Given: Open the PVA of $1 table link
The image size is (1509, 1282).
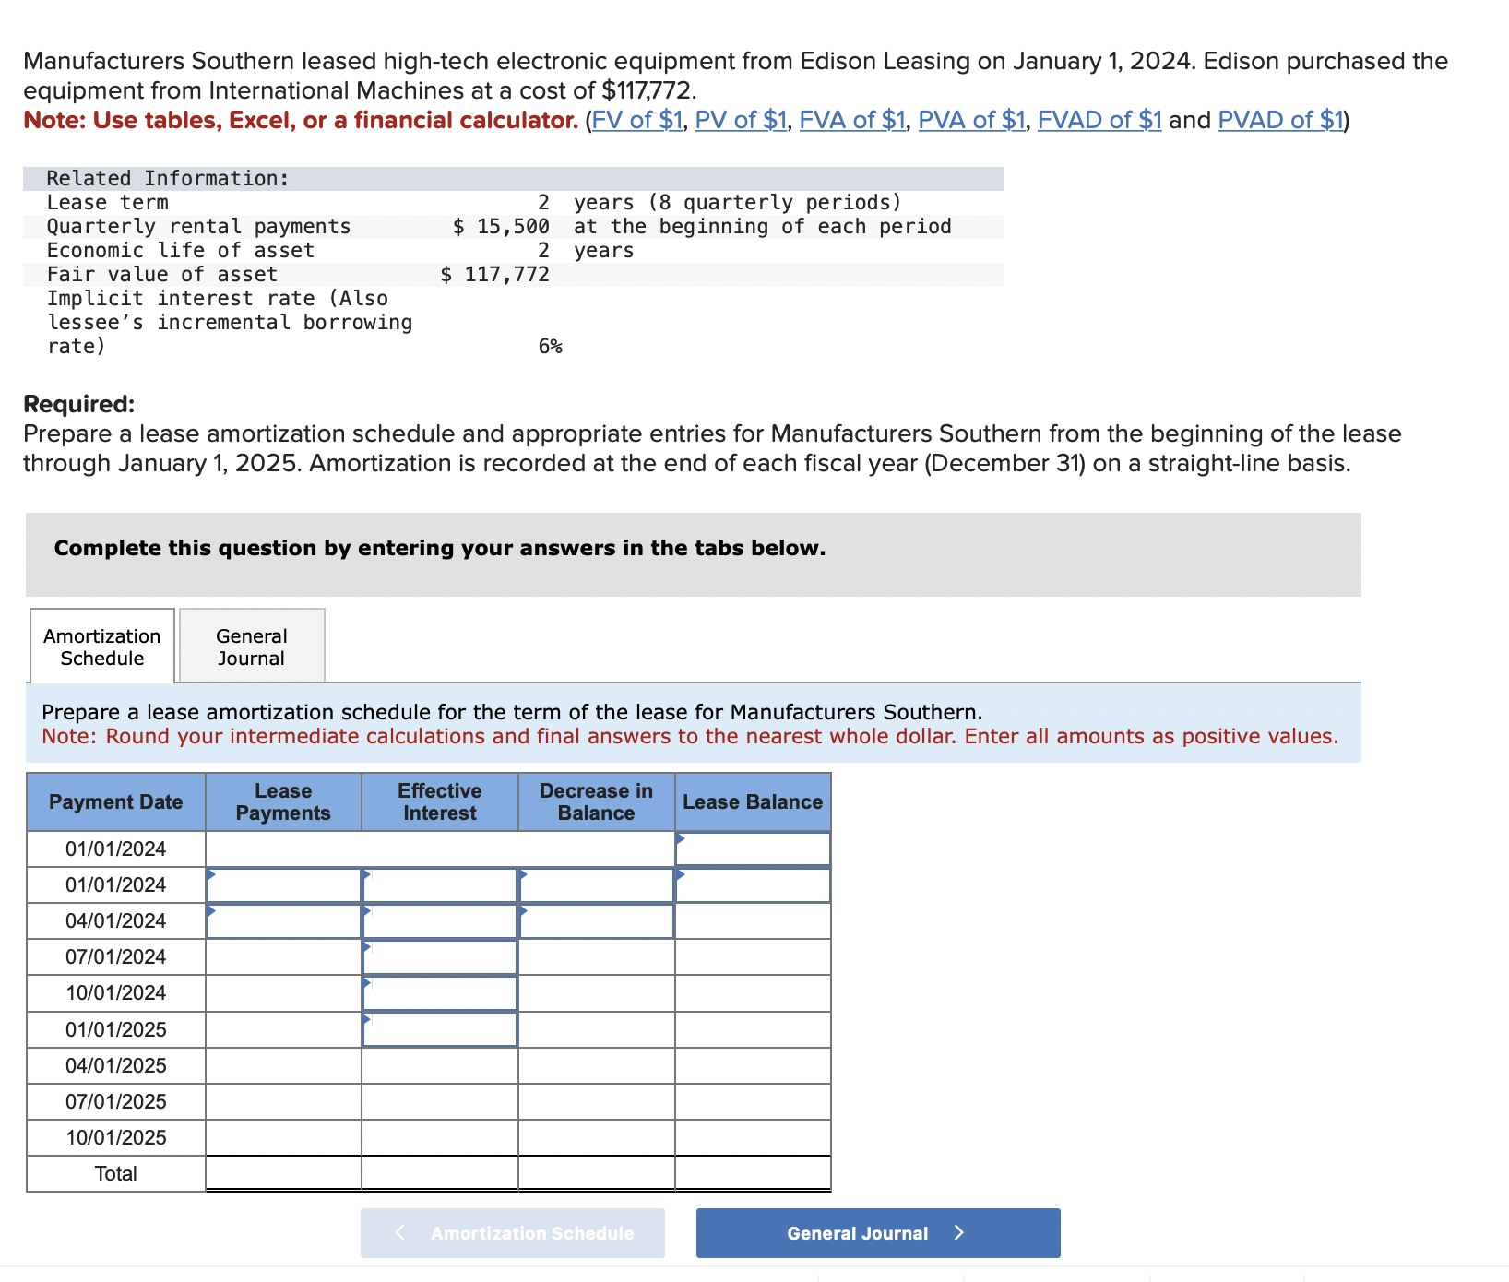Looking at the screenshot, I should pos(972,120).
